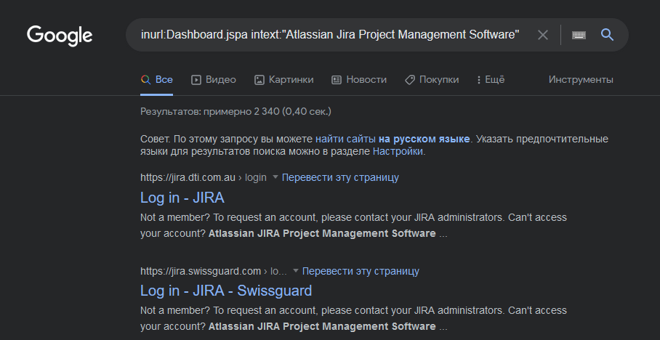Expand dropdown arrow next to jira.dti.com.au
The image size is (660, 340).
pos(275,177)
